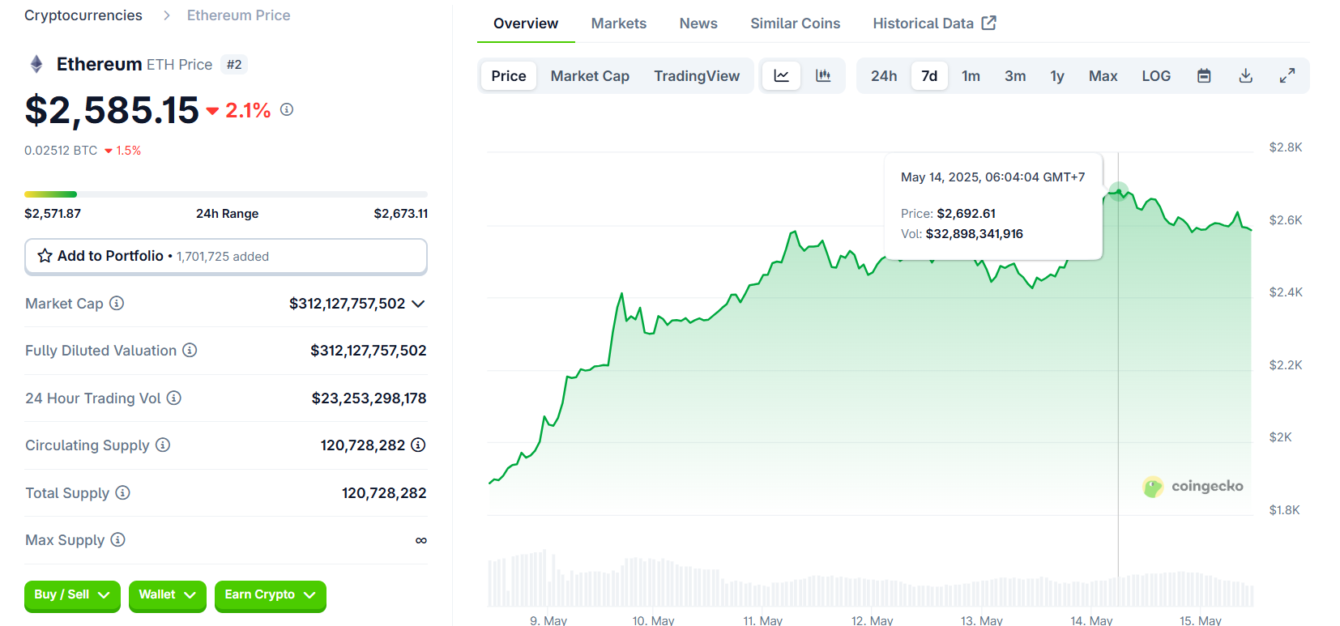Add Ethereum to Portfolio

click(x=225, y=256)
